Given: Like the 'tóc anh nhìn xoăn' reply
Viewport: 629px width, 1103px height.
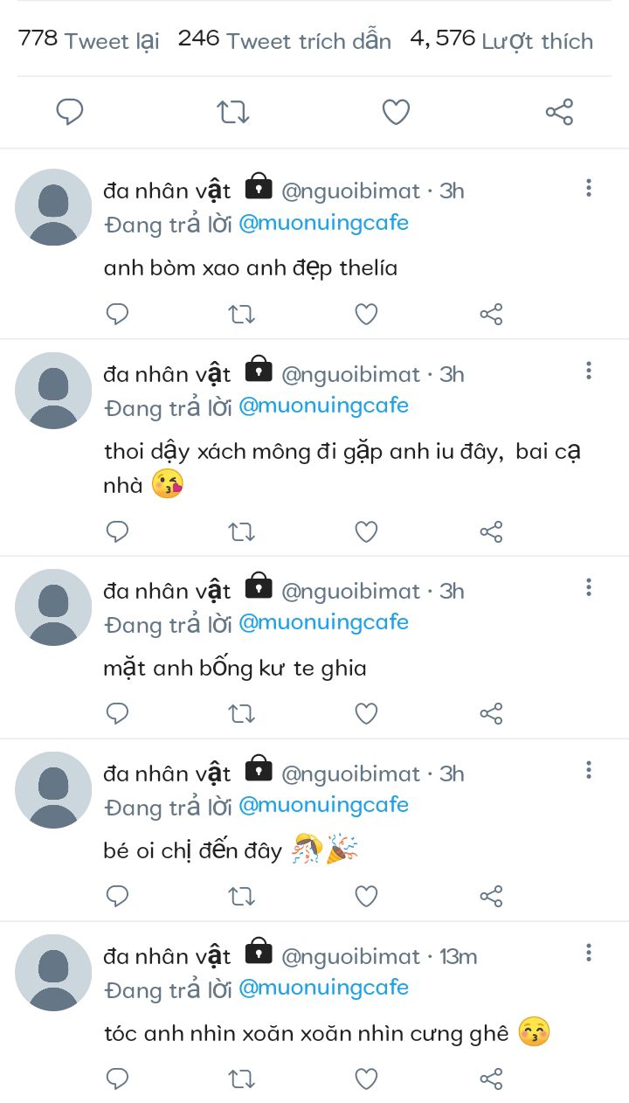Looking at the screenshot, I should 366,1079.
